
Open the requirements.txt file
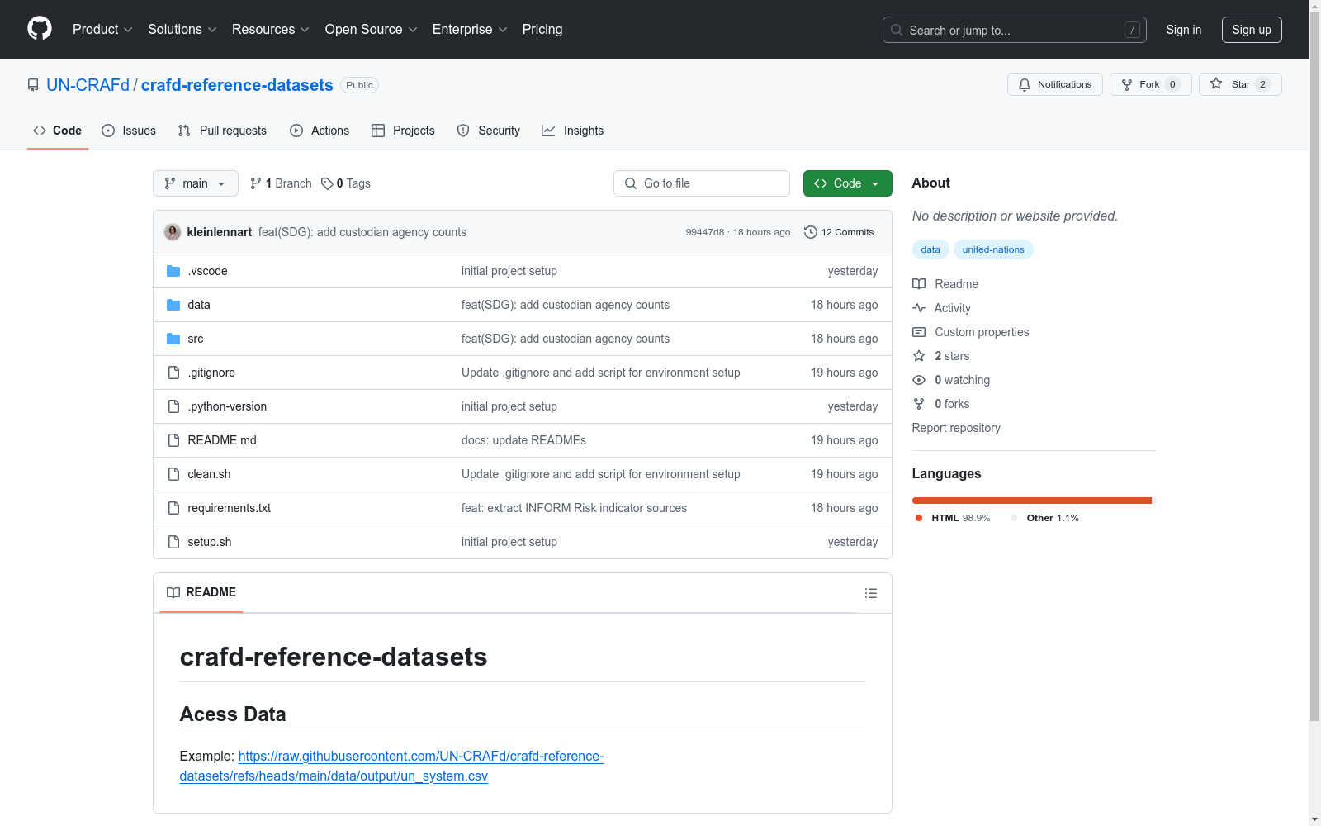[x=230, y=508]
